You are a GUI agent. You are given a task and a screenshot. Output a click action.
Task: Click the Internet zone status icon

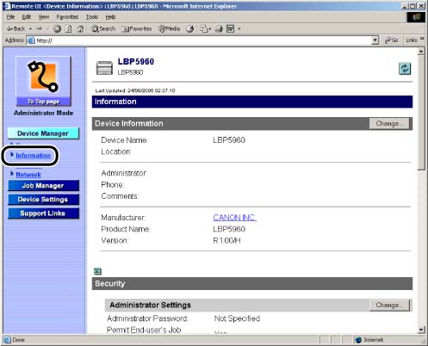[x=358, y=340]
